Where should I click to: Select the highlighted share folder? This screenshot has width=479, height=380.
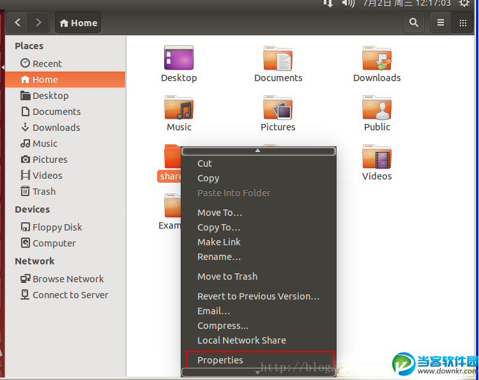[x=169, y=163]
